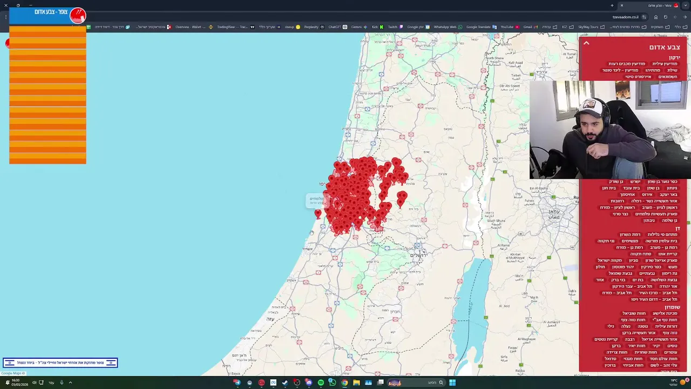Select the אור יהודה alert chip
Image resolution: width=691 pixels, height=389 pixels.
tap(668, 286)
